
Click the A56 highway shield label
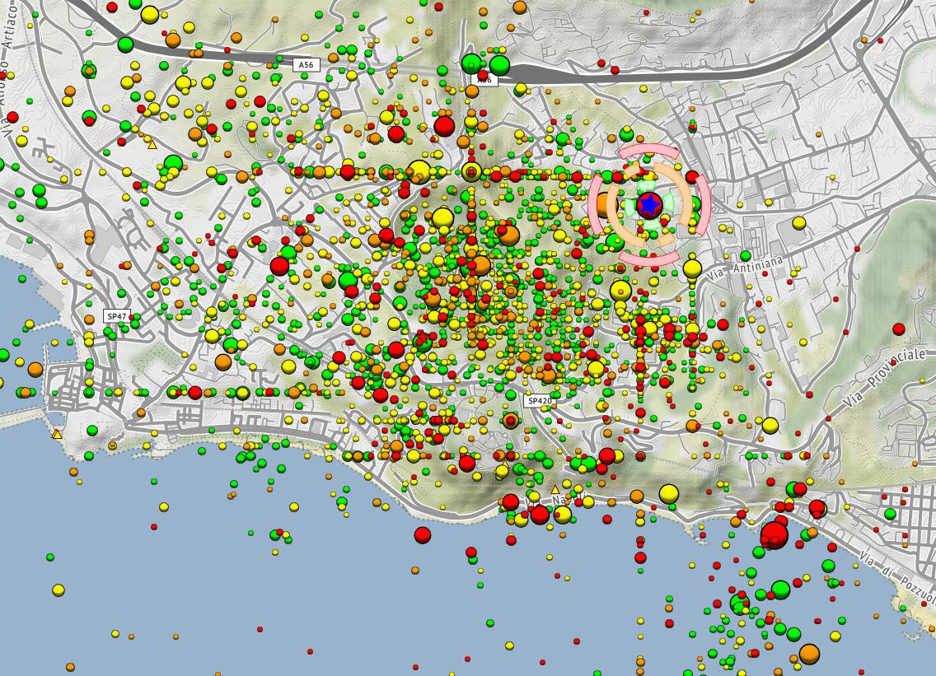(306, 64)
